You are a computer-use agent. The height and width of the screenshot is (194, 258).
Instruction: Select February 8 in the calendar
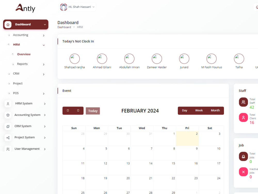pos(165,153)
